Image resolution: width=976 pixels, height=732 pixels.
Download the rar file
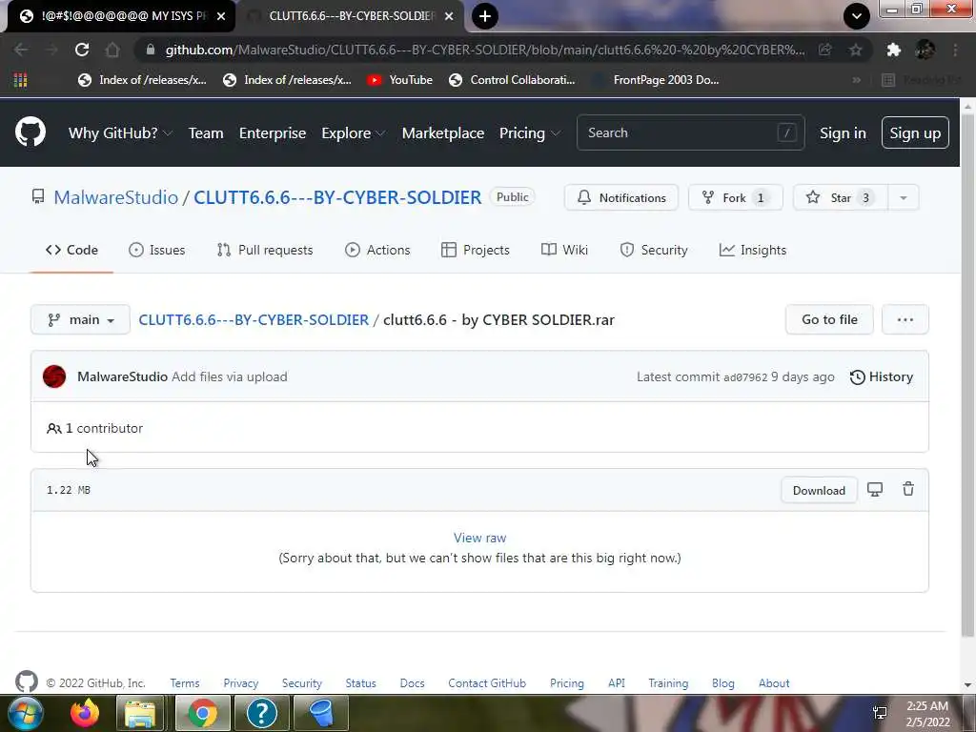click(819, 491)
